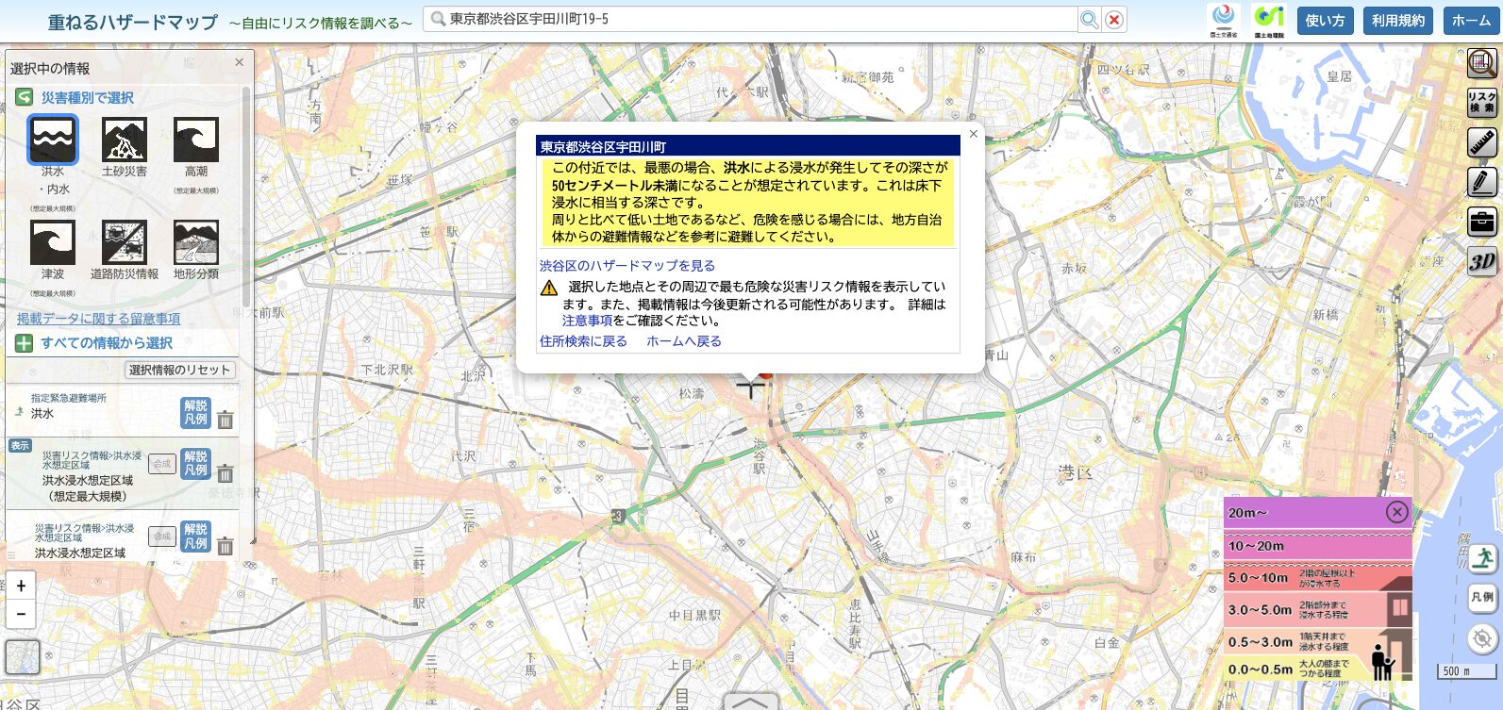
Task: Toggle 合成 for 洪水浸水想定区域（想定最大規模）layer
Action: 162,464
